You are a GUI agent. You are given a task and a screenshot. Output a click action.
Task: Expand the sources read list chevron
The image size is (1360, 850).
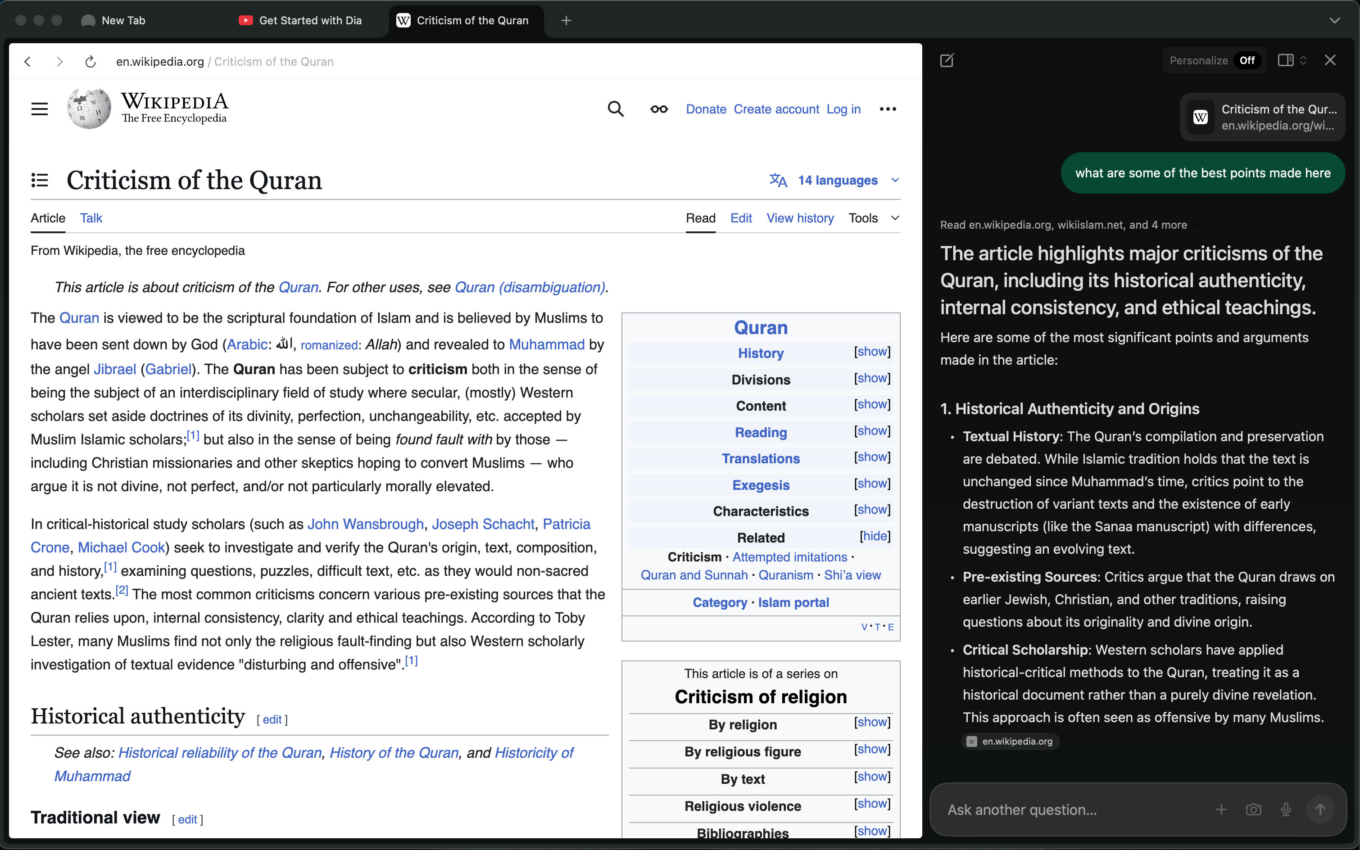[1197, 225]
